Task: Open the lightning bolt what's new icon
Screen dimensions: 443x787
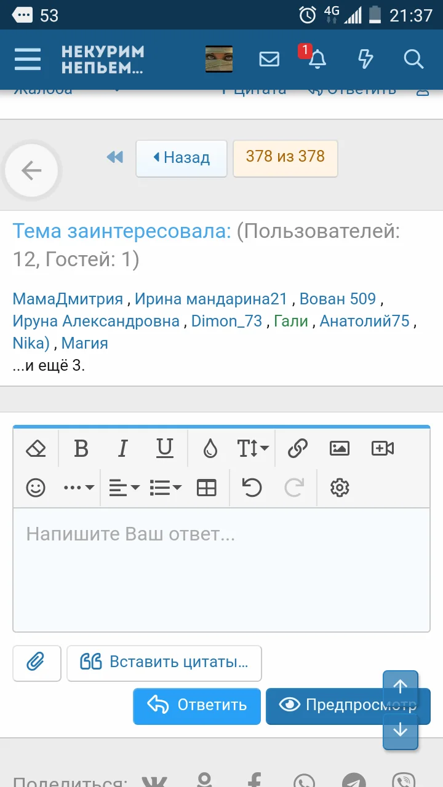Action: point(365,60)
